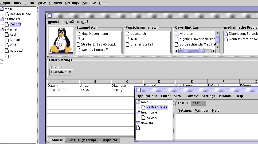The image size is (258, 144).
Task: Open the Context menu in top menubar
Action: pos(56,3)
